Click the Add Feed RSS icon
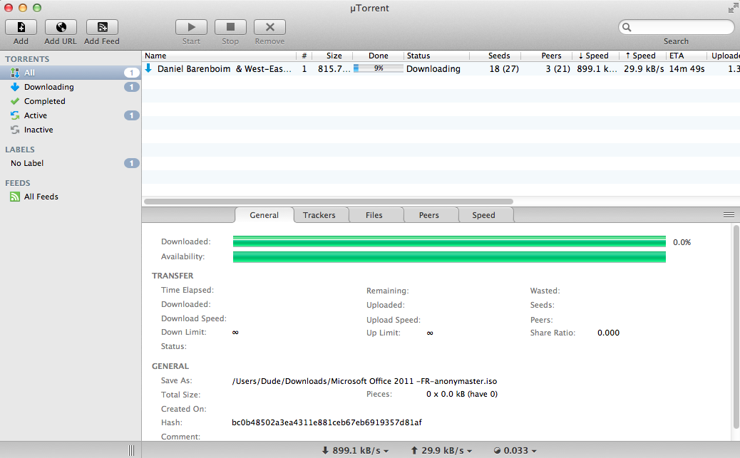This screenshot has height=458, width=740. click(x=102, y=27)
